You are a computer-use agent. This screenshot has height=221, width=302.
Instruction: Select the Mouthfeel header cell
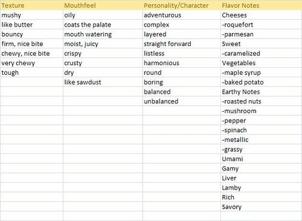[103, 5]
